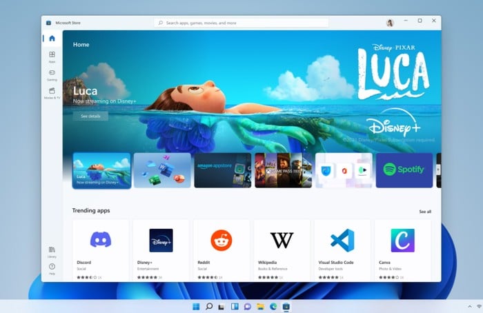Viewport: 483px width, 313px height.
Task: Open the Wikipedia app icon
Action: [282, 241]
